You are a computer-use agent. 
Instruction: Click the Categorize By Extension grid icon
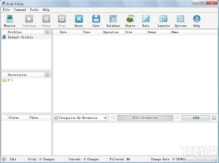(x=56, y=118)
